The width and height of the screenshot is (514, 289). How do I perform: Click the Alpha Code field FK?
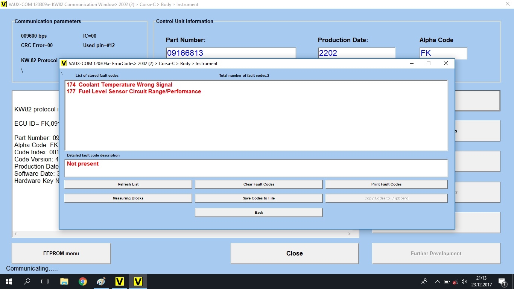pyautogui.click(x=443, y=53)
